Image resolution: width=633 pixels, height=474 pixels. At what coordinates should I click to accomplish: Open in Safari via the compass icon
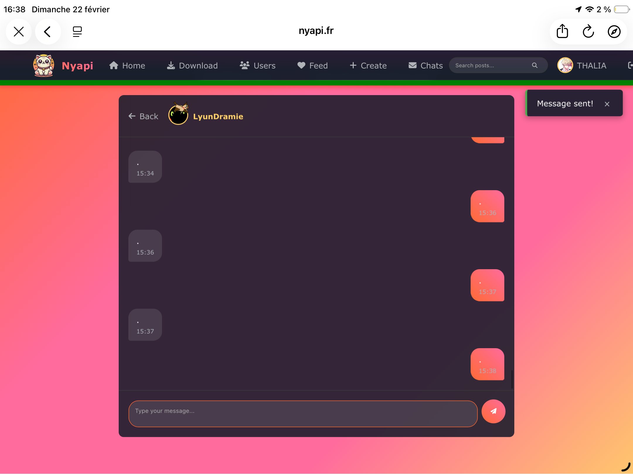(614, 31)
